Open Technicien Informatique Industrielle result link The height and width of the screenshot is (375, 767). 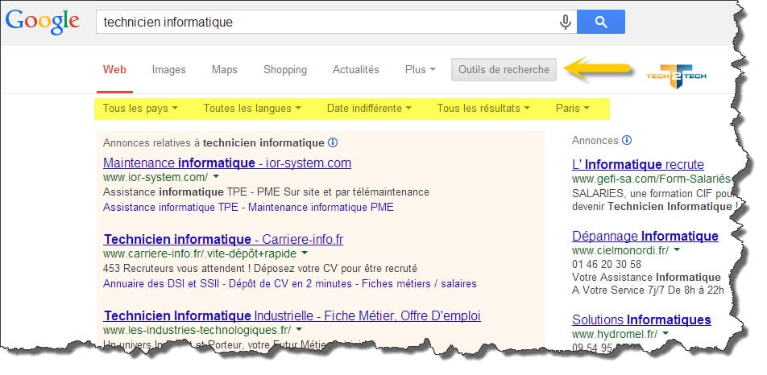point(292,316)
